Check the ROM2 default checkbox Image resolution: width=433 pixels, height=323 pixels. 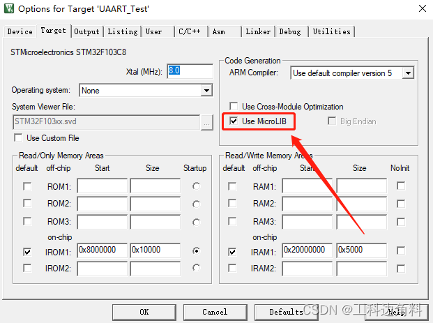[x=27, y=204]
